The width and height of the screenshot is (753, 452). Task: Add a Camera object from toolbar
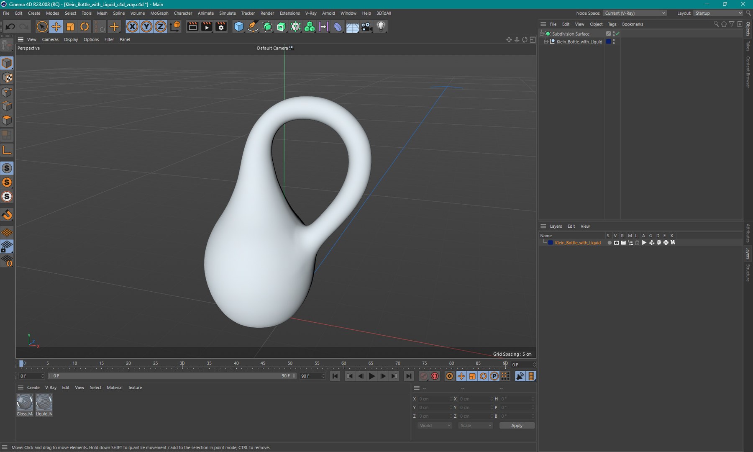click(x=367, y=27)
